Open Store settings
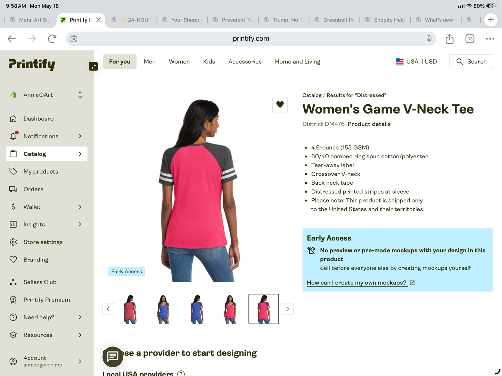 point(47,242)
